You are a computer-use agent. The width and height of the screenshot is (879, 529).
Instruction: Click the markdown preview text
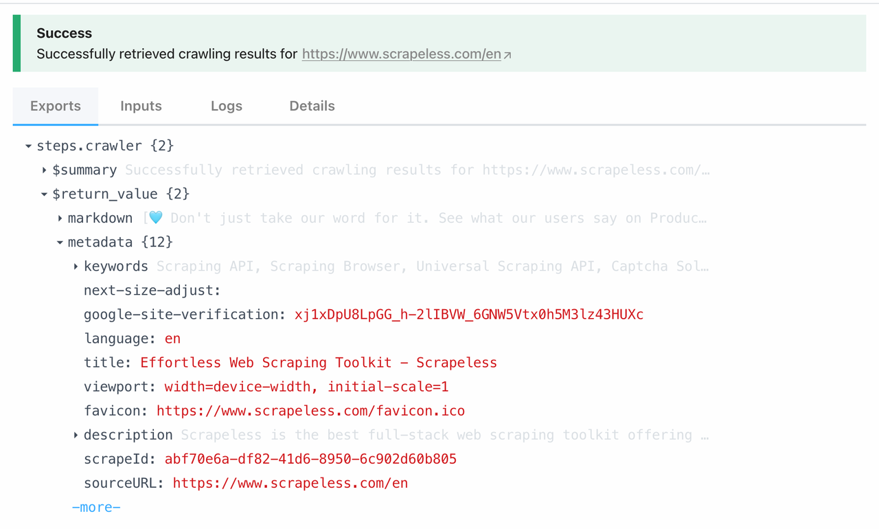tap(426, 218)
